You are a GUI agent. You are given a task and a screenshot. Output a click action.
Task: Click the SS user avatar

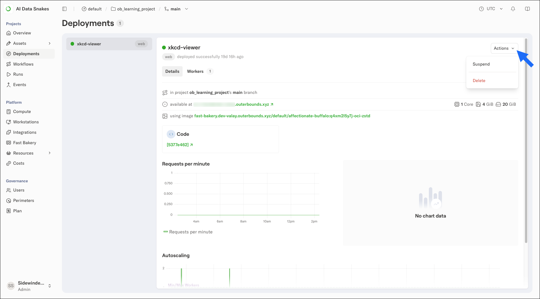coord(11,286)
